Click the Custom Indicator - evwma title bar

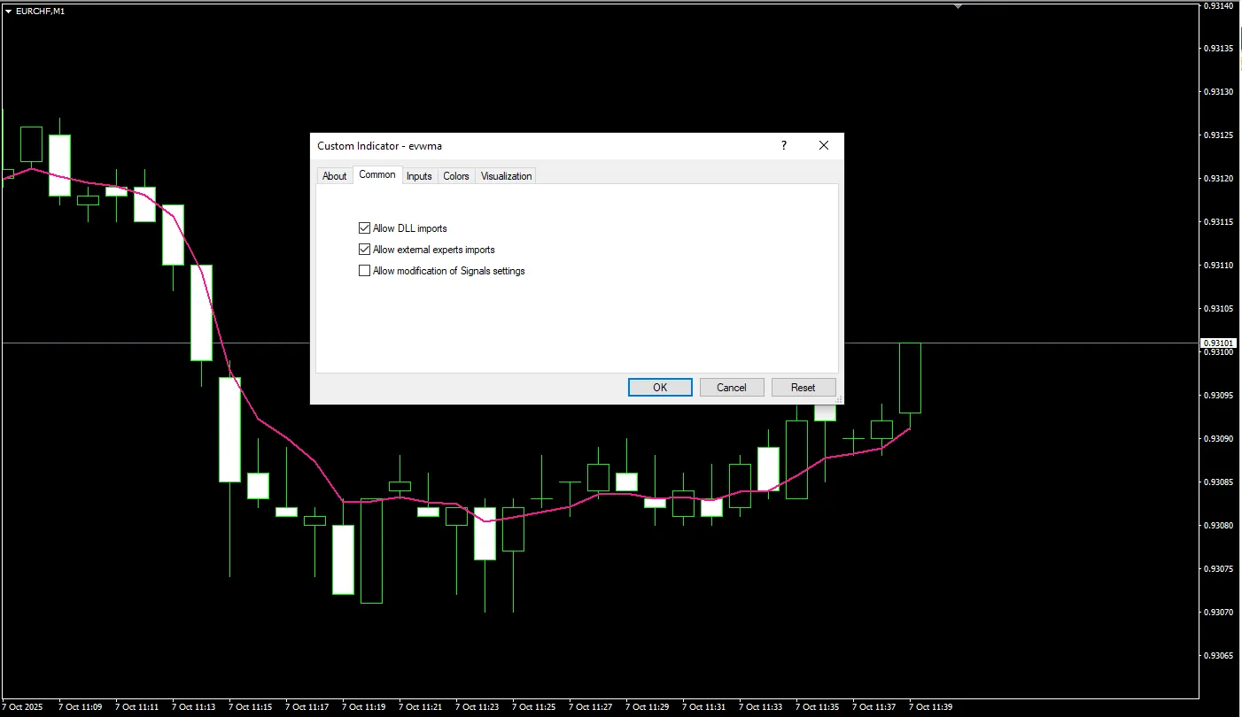532,146
